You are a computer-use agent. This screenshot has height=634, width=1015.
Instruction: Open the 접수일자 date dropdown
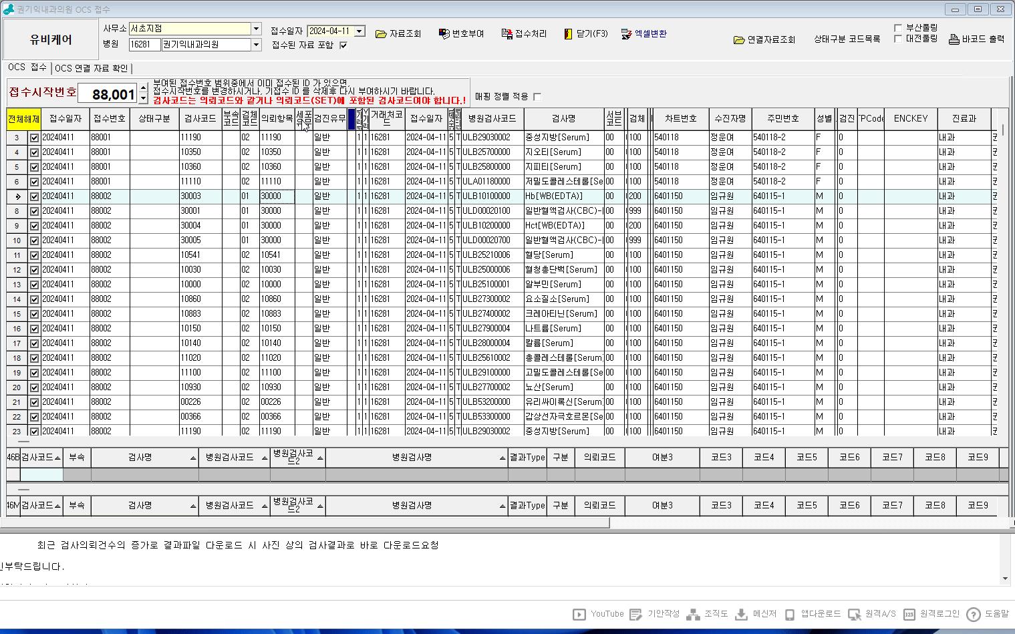359,31
